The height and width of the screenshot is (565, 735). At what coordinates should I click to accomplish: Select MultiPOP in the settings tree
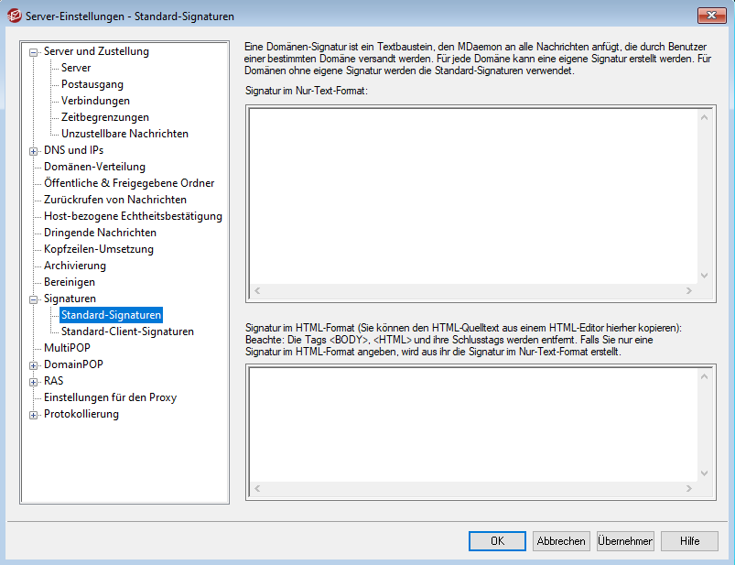pos(67,348)
